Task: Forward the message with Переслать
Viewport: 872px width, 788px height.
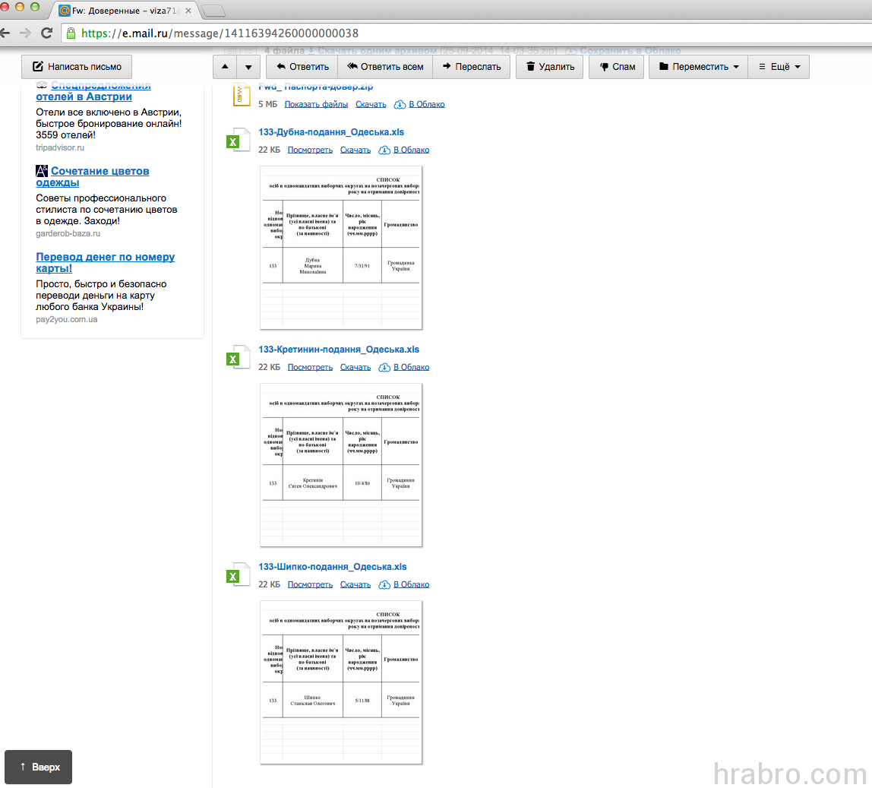Action: (x=471, y=67)
